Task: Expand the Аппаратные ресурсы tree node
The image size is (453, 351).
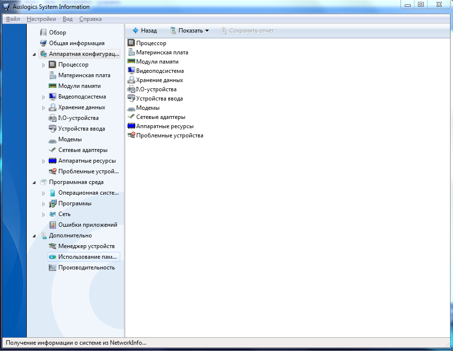Action: (x=43, y=161)
